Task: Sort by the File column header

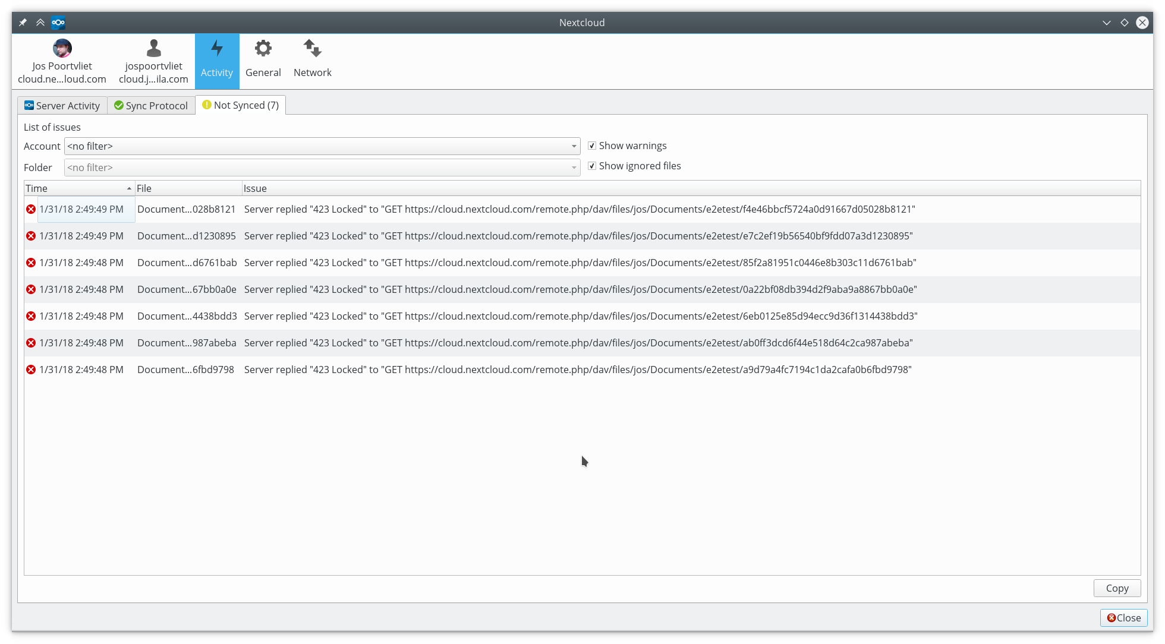Action: click(x=188, y=188)
